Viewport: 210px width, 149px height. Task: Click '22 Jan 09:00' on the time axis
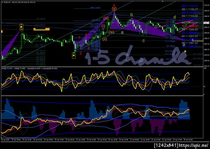pos(167,140)
